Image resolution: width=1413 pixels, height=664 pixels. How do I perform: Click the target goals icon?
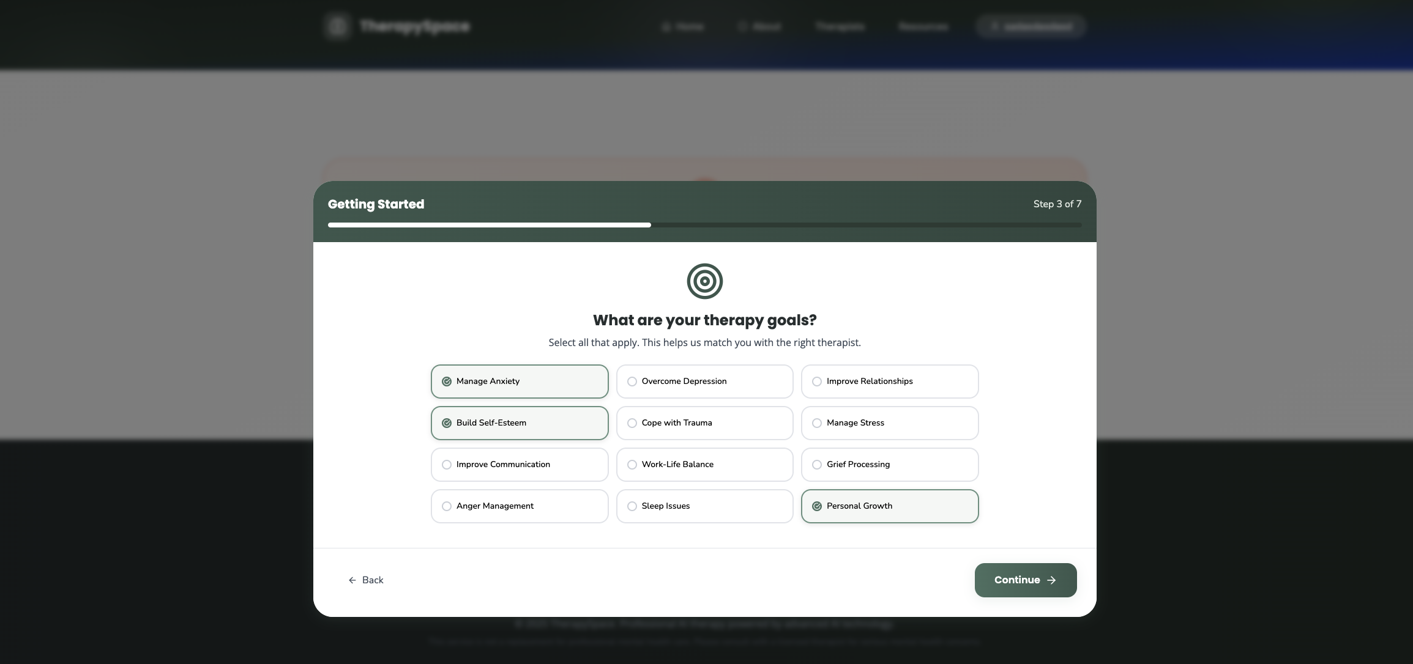pyautogui.click(x=704, y=281)
